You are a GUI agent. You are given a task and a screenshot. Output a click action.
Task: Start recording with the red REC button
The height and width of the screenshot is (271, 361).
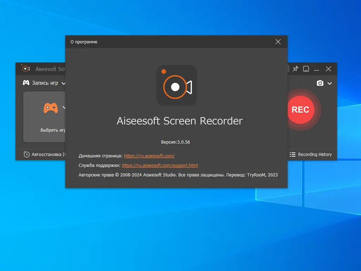click(x=301, y=110)
